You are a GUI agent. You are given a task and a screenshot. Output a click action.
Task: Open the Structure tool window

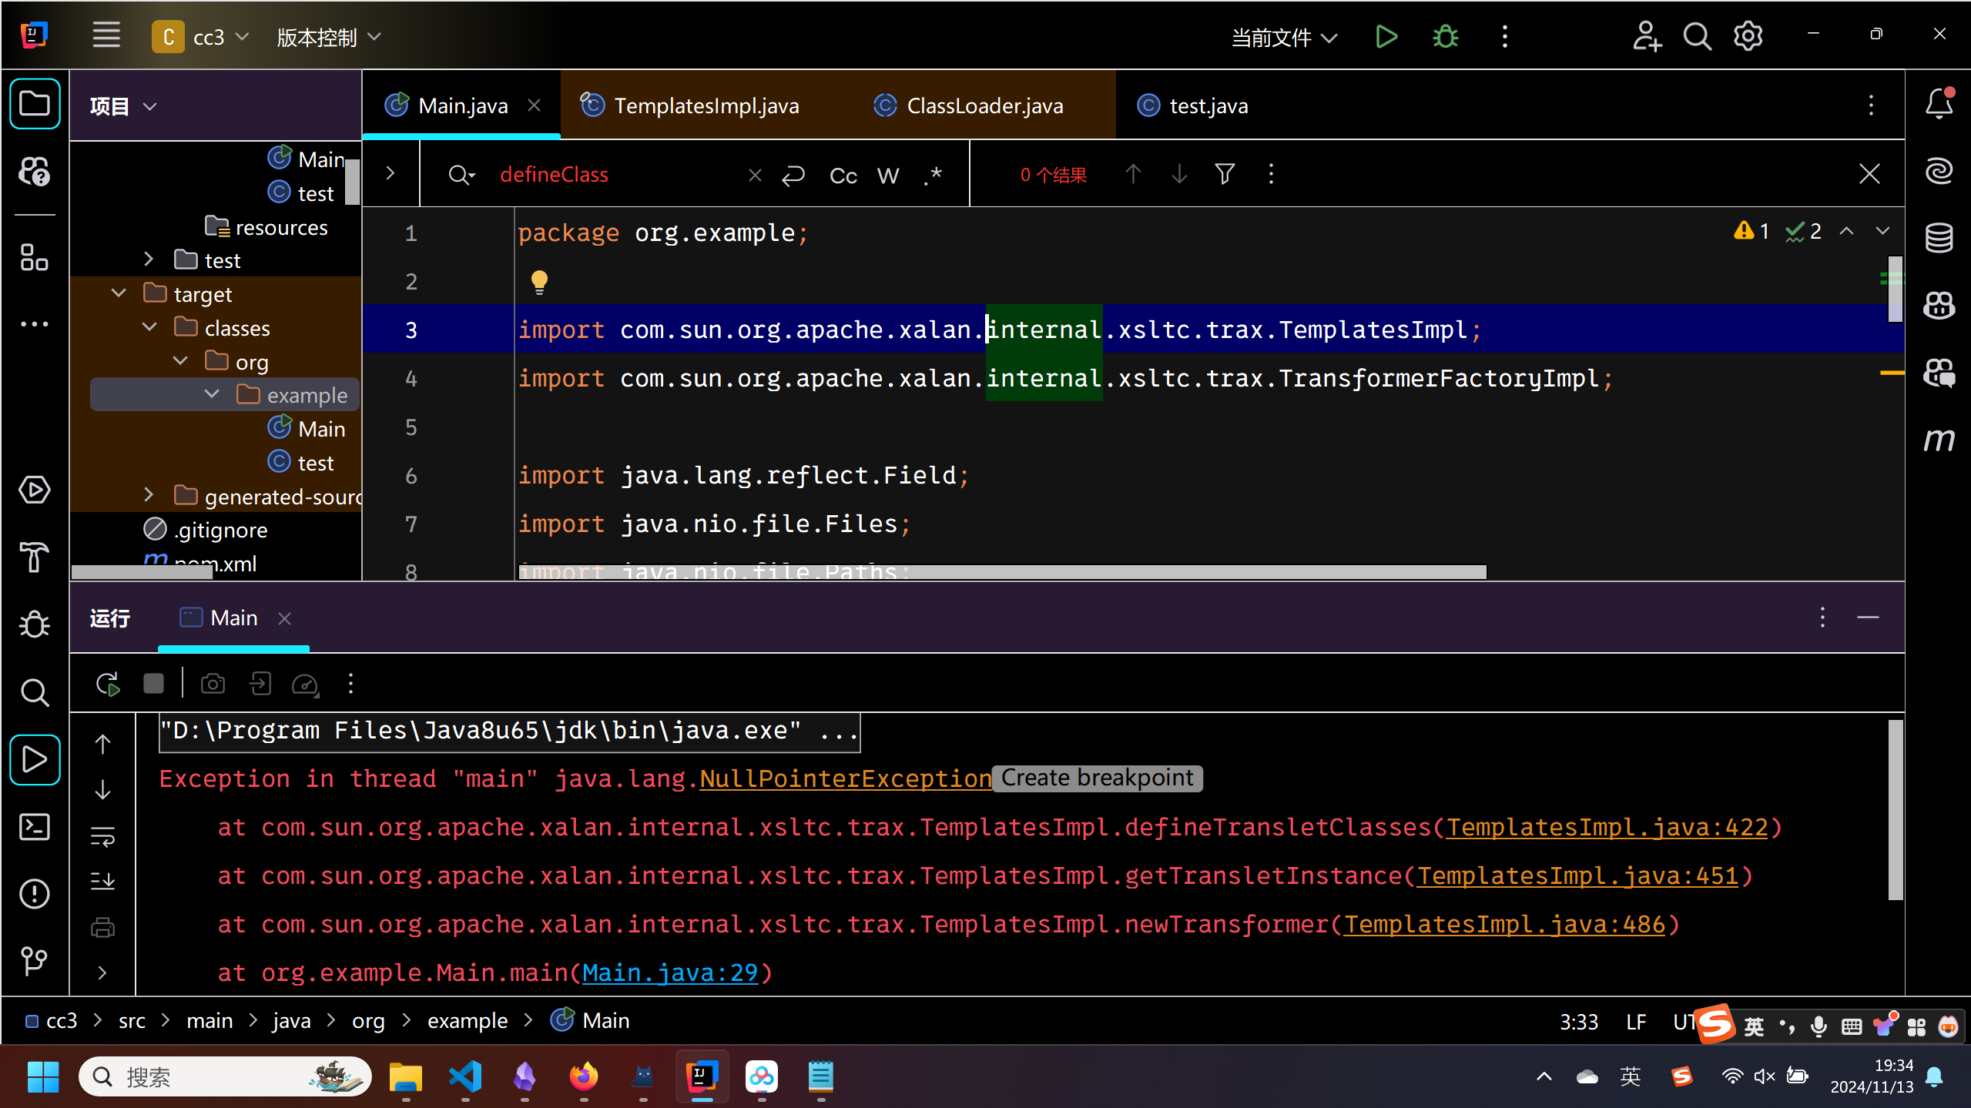coord(35,257)
